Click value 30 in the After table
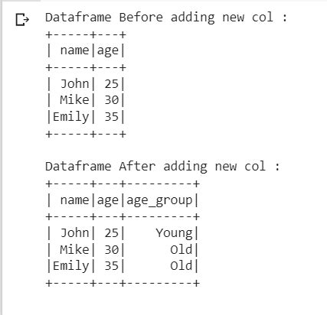 [x=112, y=250]
